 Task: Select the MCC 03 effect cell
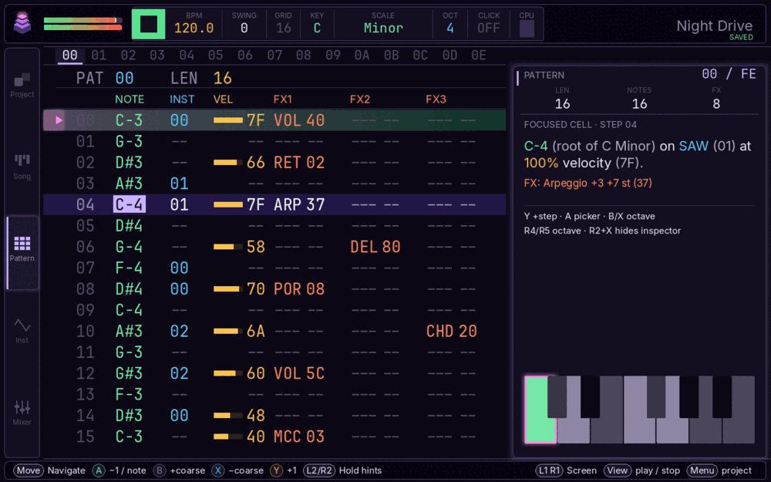pos(299,436)
